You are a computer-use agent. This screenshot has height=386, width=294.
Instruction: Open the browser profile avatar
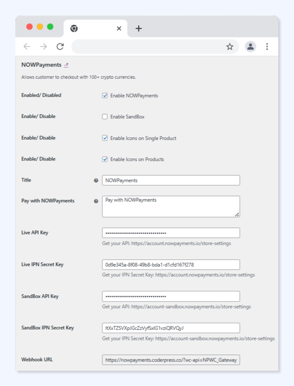coord(250,47)
